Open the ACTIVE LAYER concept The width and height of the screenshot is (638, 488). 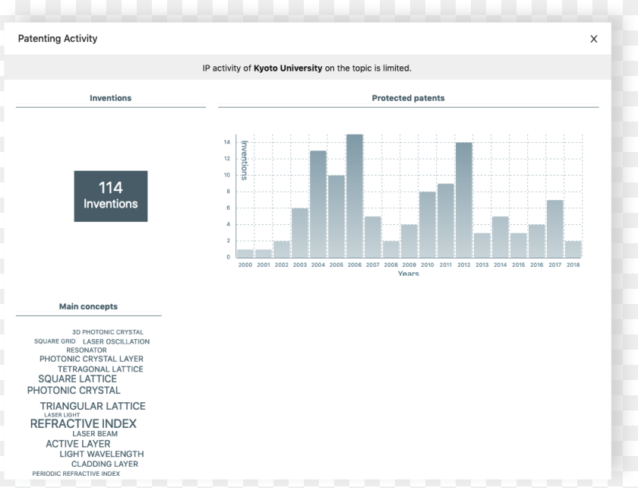[78, 444]
